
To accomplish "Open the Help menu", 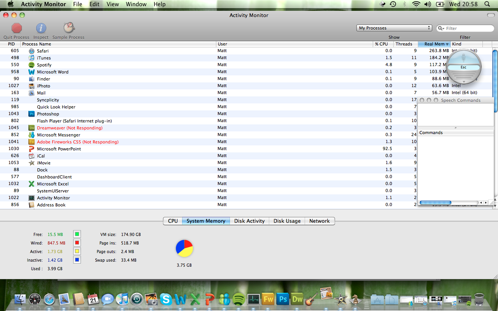I will pyautogui.click(x=160, y=4).
